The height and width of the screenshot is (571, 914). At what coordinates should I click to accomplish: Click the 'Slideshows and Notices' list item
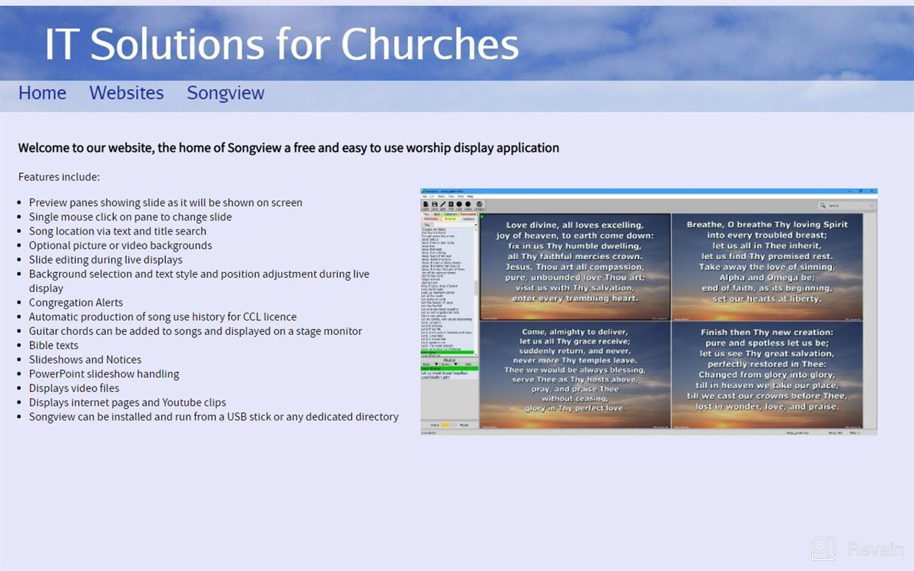coord(85,360)
